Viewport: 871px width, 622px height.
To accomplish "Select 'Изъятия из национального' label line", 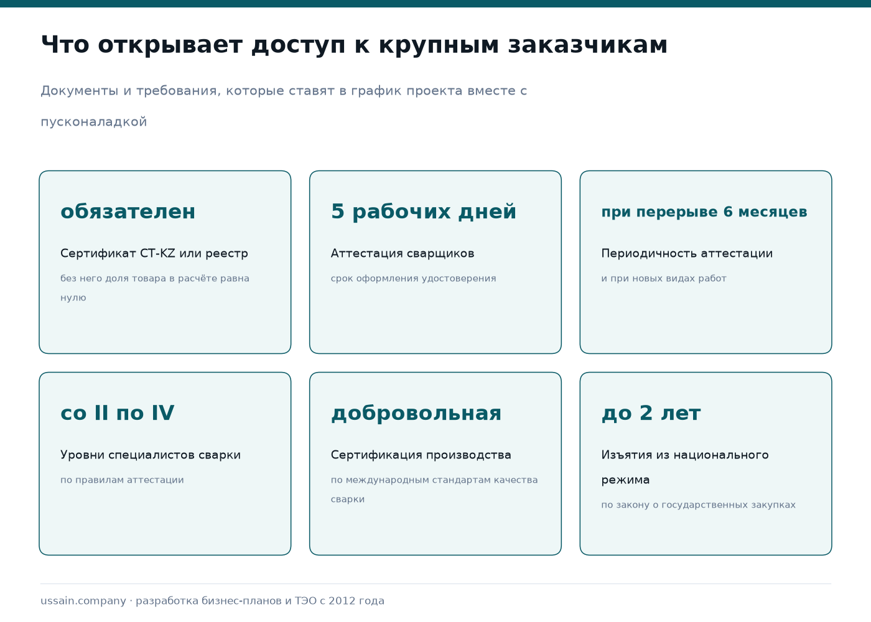I will coord(685,455).
